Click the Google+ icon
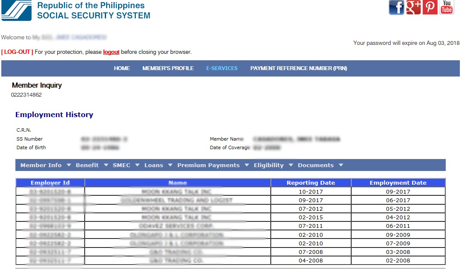 [x=413, y=7]
